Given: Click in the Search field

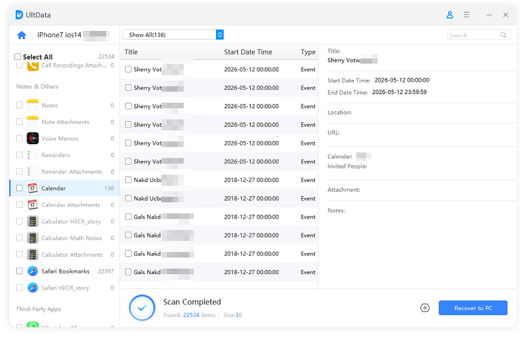Looking at the screenshot, I should pyautogui.click(x=479, y=35).
